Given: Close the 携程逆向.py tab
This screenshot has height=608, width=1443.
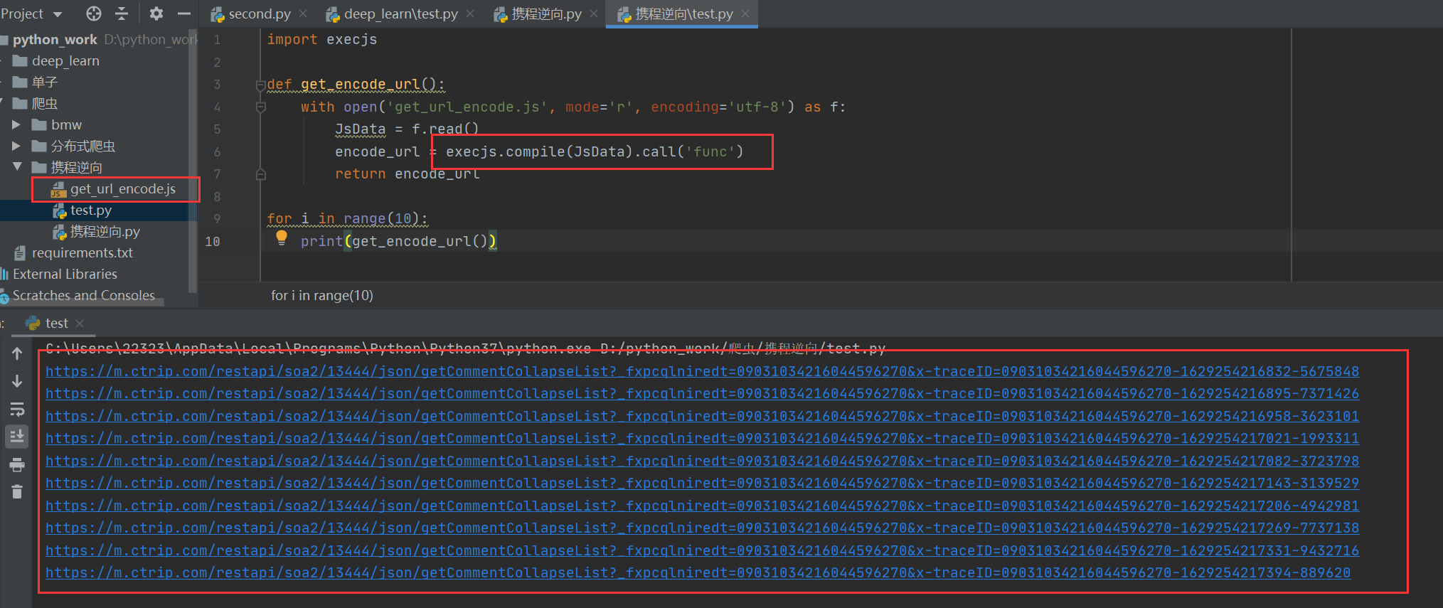Looking at the screenshot, I should (594, 14).
